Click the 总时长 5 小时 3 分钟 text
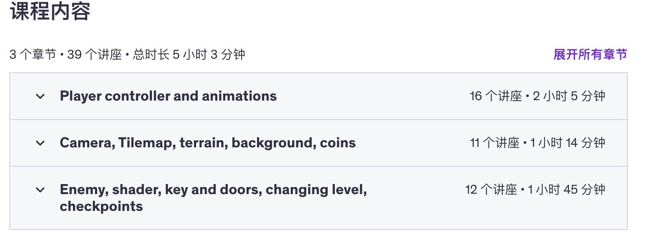The height and width of the screenshot is (240, 652). click(189, 55)
